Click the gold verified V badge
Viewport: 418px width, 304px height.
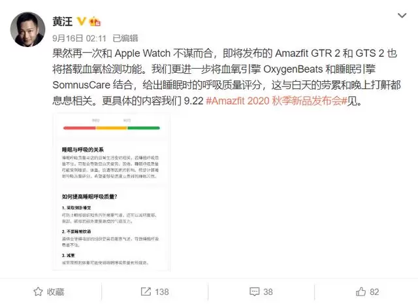point(81,21)
